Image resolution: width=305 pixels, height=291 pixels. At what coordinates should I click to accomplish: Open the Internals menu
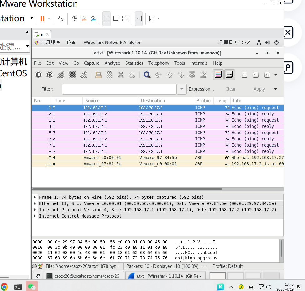[x=199, y=63]
